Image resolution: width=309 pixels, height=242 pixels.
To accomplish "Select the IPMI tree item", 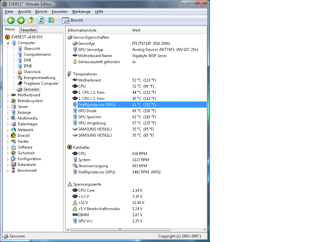I will pos(28,66).
